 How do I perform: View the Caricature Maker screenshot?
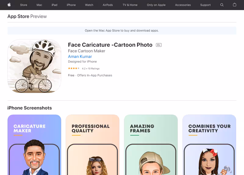click(34, 145)
